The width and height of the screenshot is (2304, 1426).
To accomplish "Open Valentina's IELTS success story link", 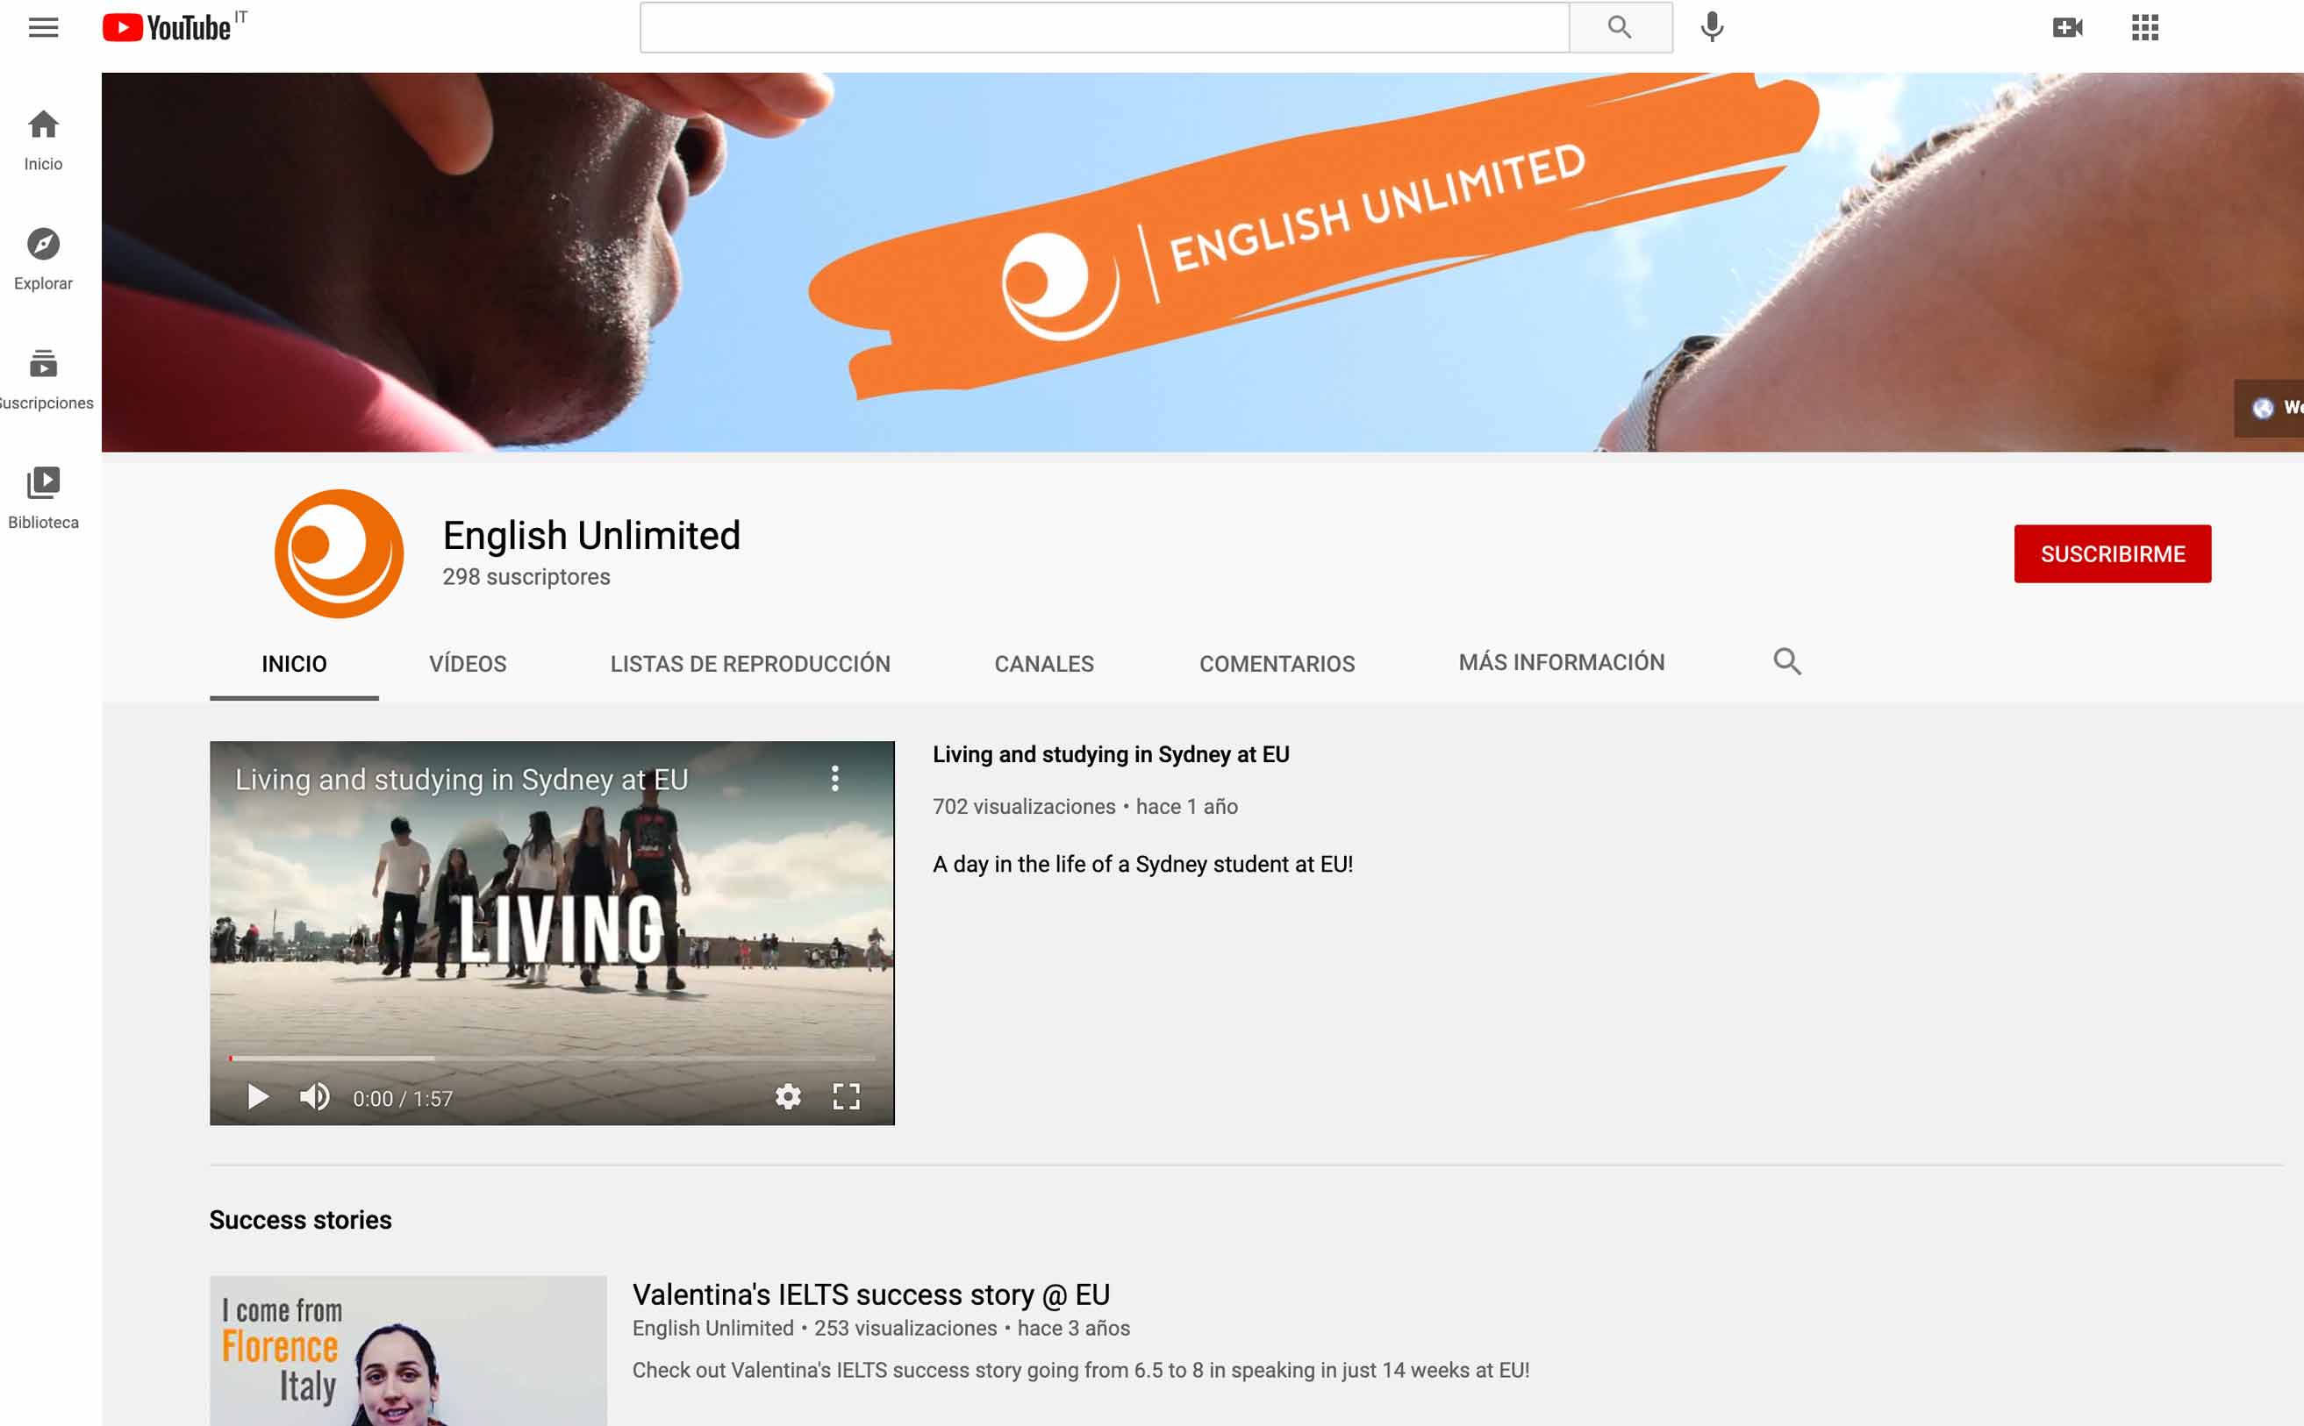I will coord(871,1295).
